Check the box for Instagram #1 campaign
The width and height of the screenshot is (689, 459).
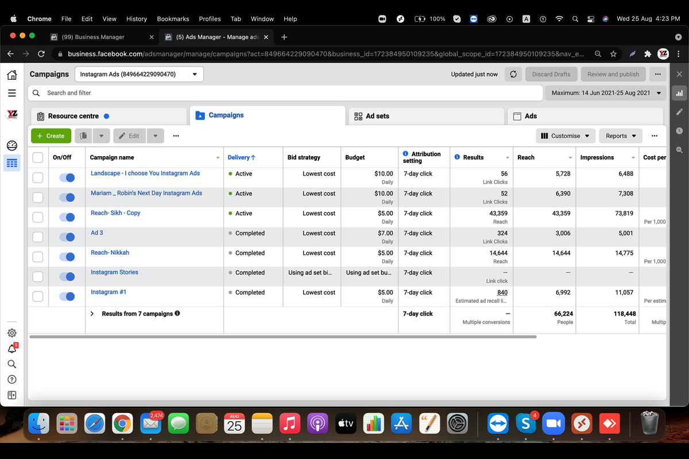coord(38,297)
